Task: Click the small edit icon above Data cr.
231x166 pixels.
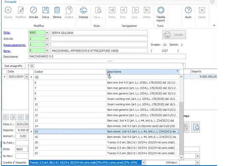Action: click(13, 117)
